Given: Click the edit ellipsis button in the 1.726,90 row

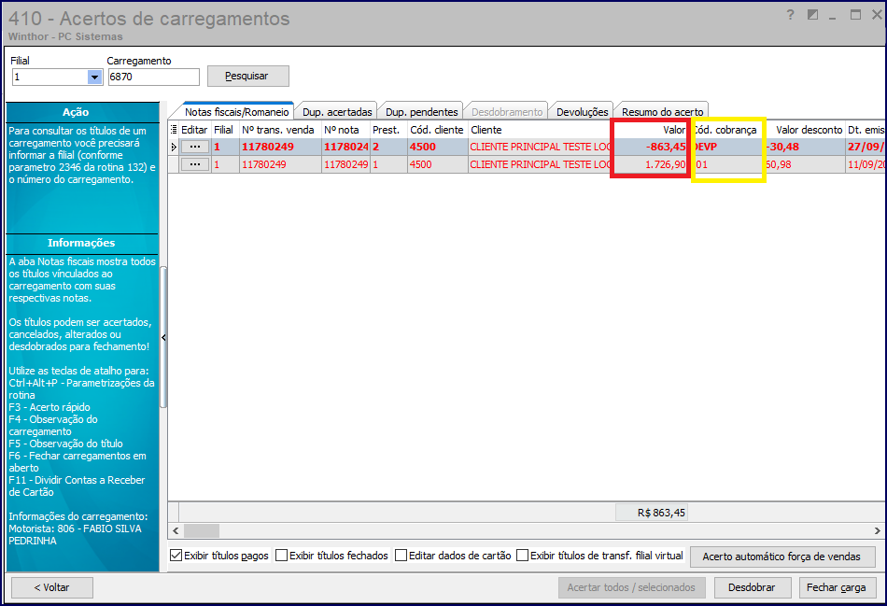Looking at the screenshot, I should pyautogui.click(x=194, y=164).
